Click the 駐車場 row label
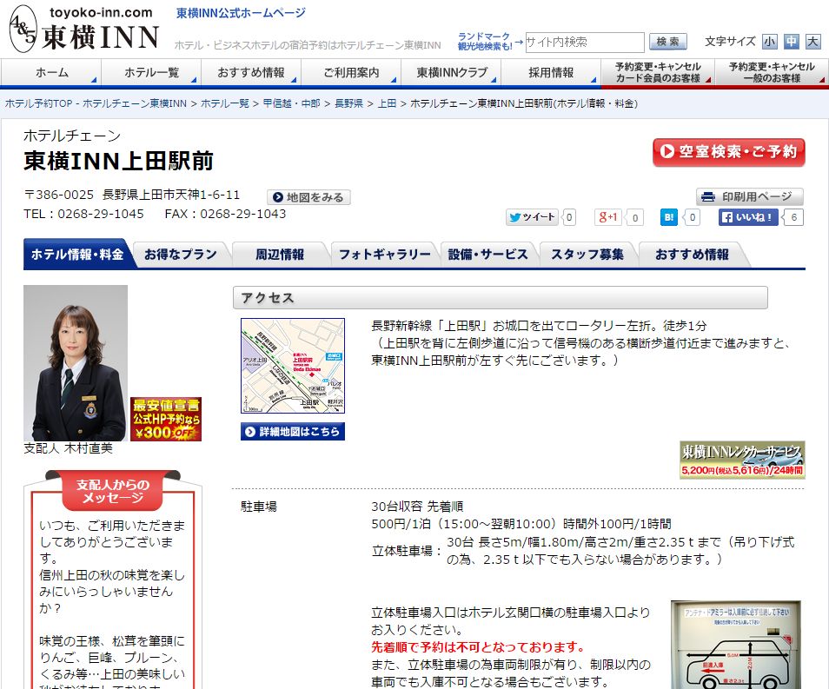The width and height of the screenshot is (829, 689). [259, 507]
